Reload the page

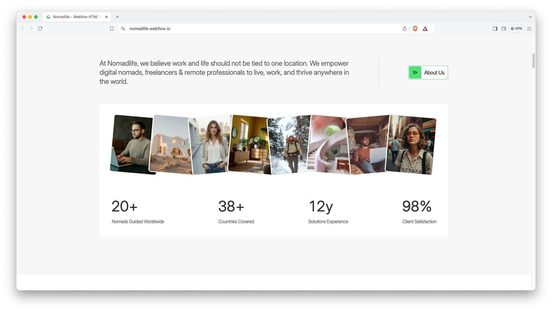(x=40, y=29)
